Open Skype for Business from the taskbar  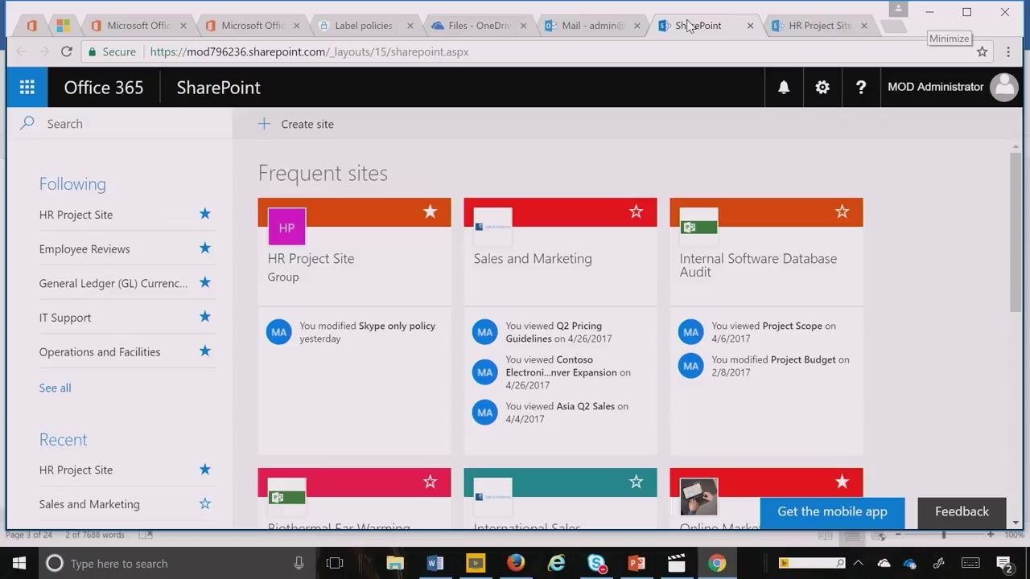pyautogui.click(x=596, y=563)
